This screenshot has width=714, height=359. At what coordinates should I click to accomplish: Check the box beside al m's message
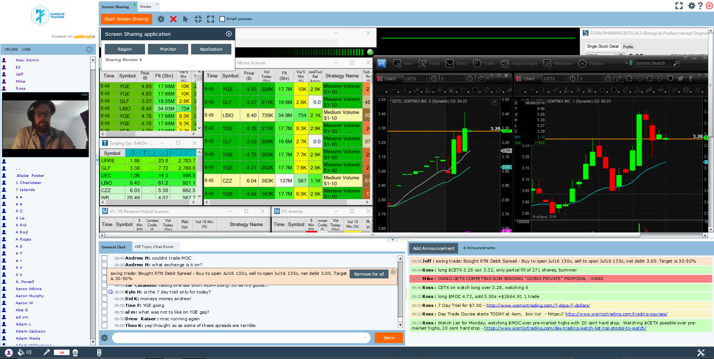(x=104, y=312)
